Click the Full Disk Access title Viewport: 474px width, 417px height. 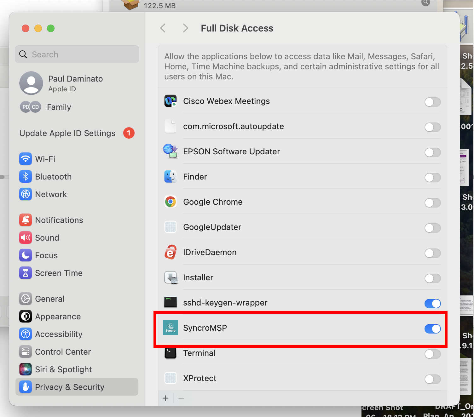pos(237,28)
